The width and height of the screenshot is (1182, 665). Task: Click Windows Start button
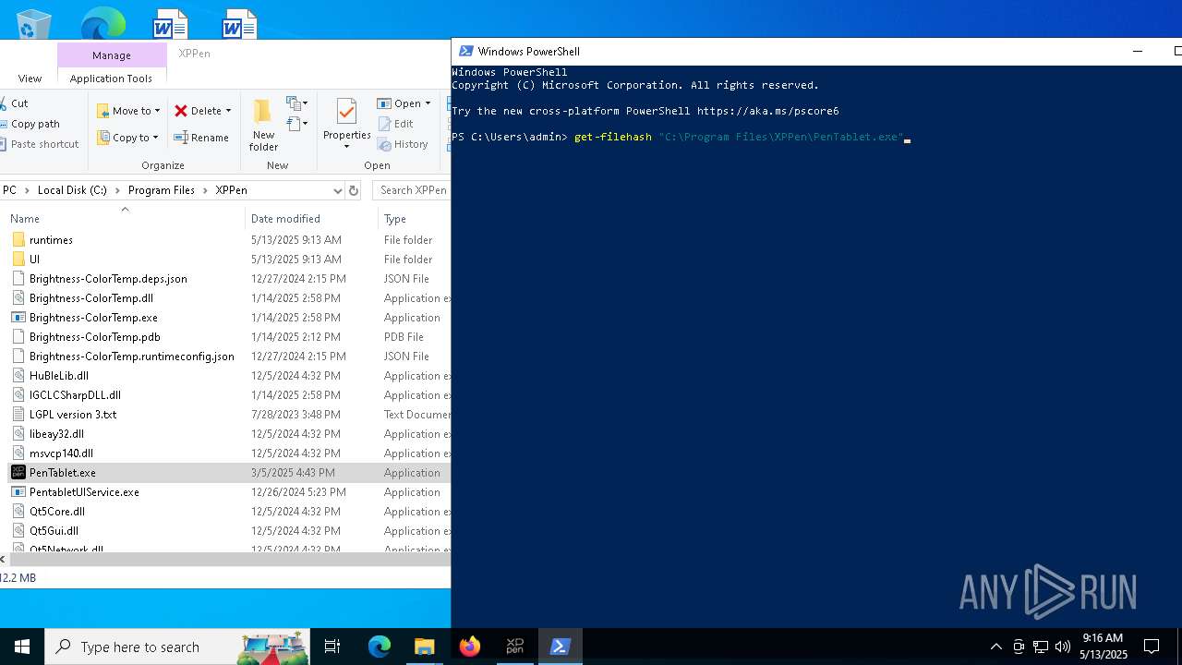(x=22, y=647)
